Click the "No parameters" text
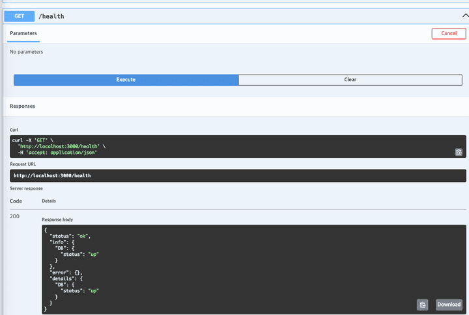The image size is (469, 315). click(x=27, y=51)
